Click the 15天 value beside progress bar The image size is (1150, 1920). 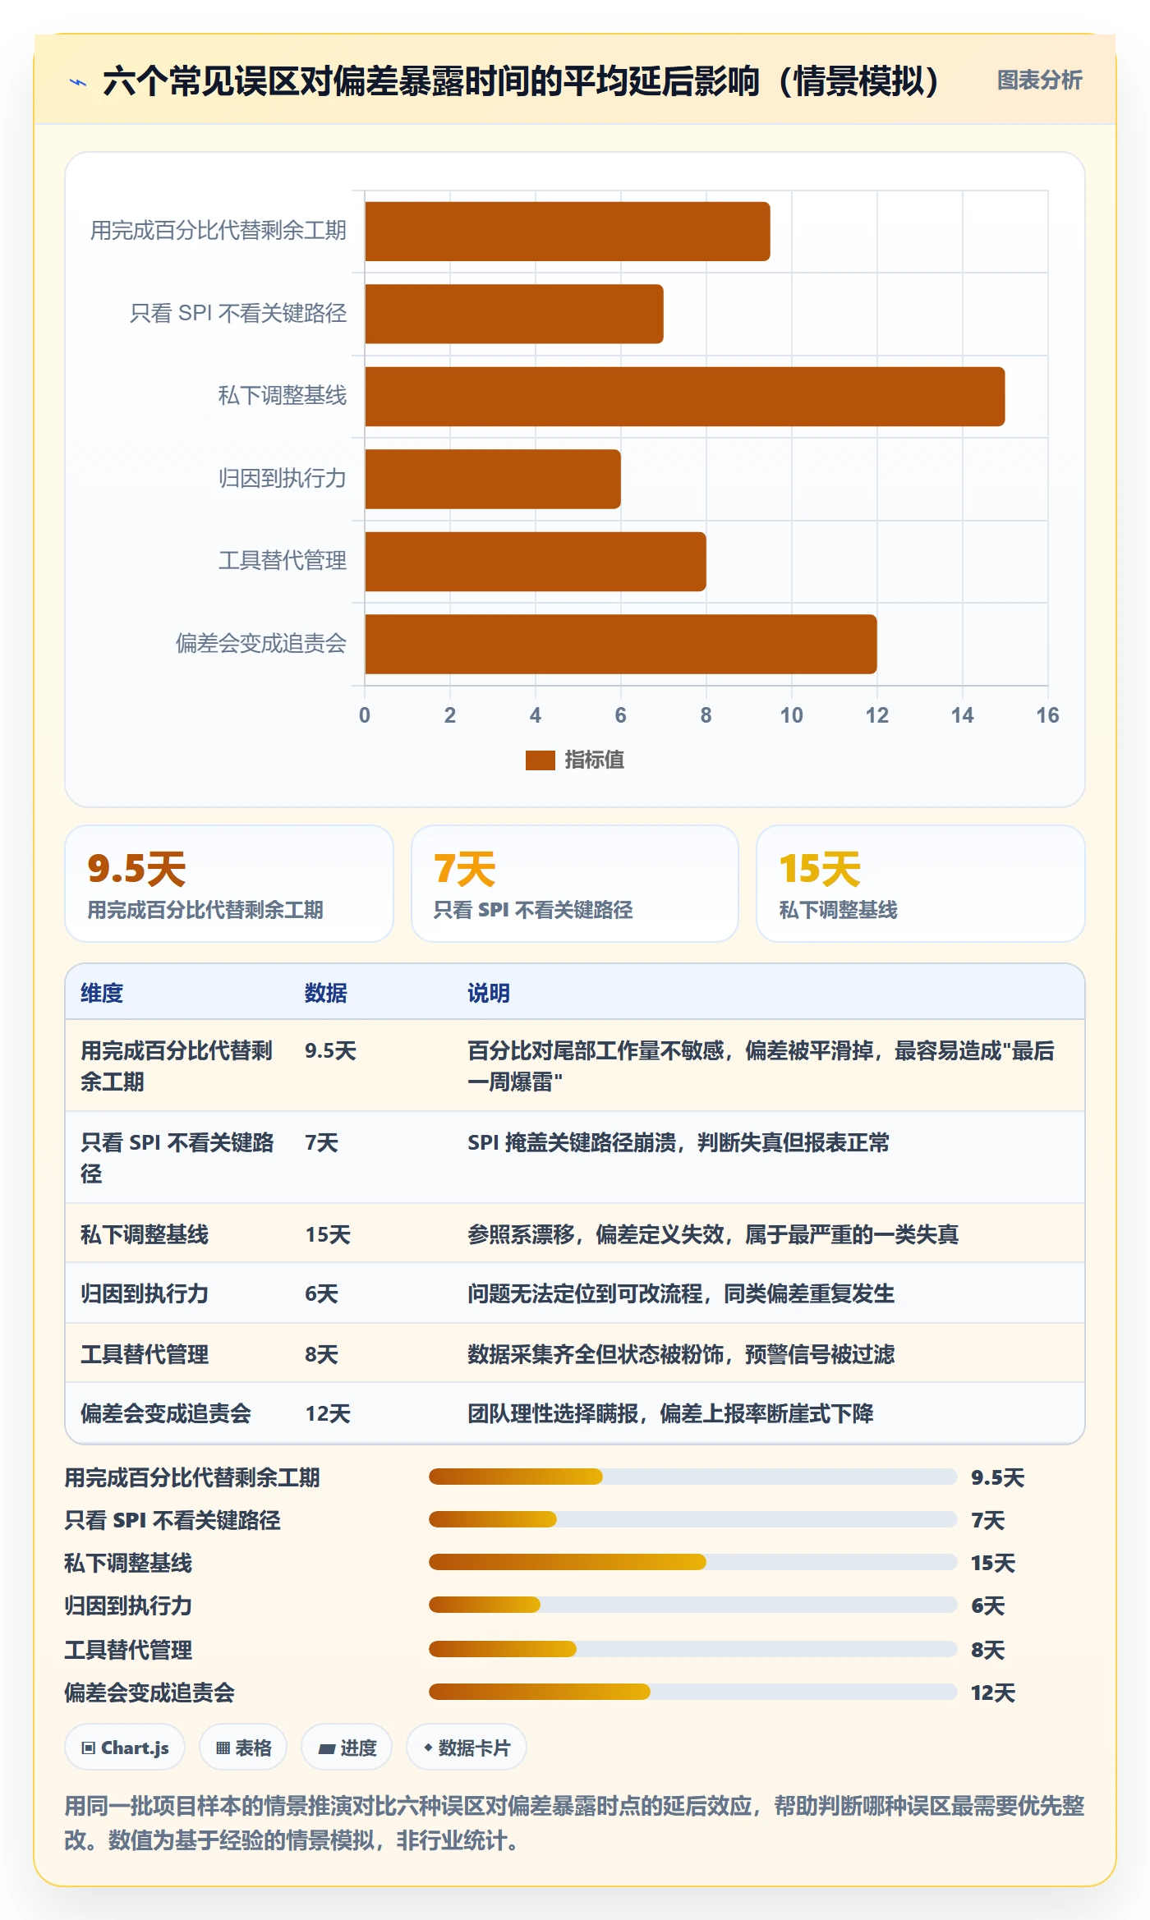point(993,1563)
